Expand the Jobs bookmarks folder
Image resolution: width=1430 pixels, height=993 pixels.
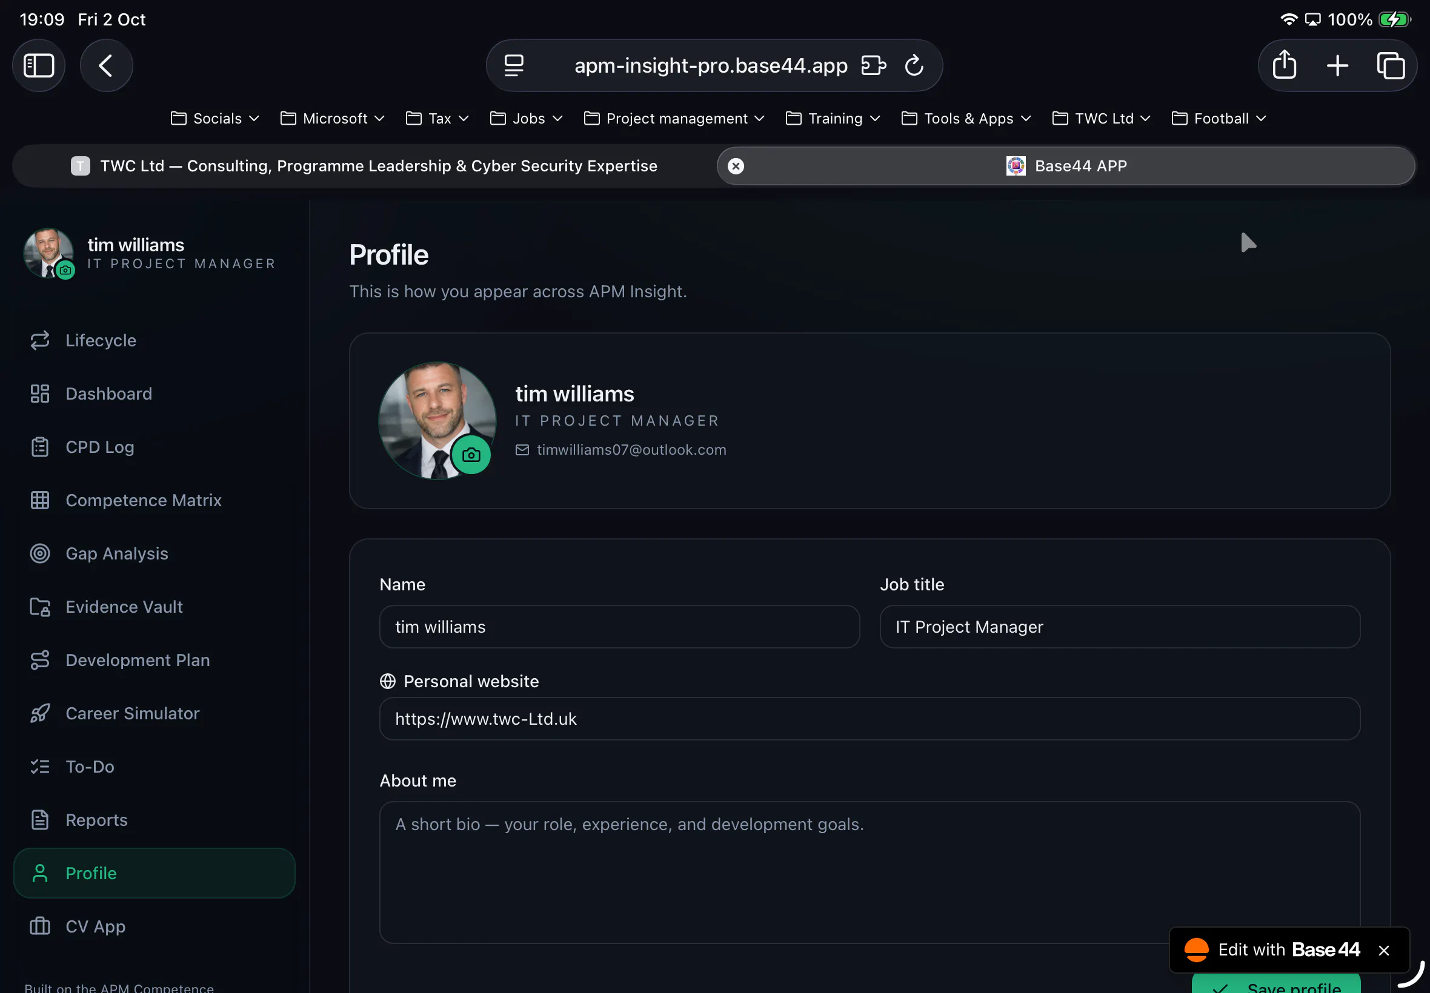[526, 118]
